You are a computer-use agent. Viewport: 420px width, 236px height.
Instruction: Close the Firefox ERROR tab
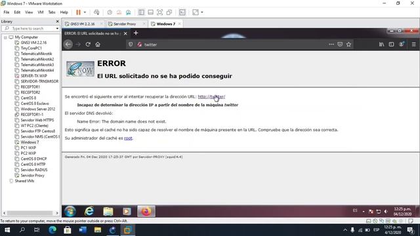(x=125, y=33)
